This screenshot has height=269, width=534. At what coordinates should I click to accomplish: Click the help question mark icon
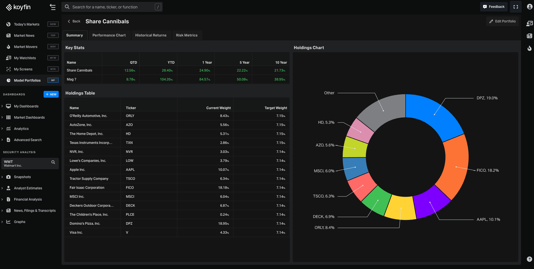(529, 259)
